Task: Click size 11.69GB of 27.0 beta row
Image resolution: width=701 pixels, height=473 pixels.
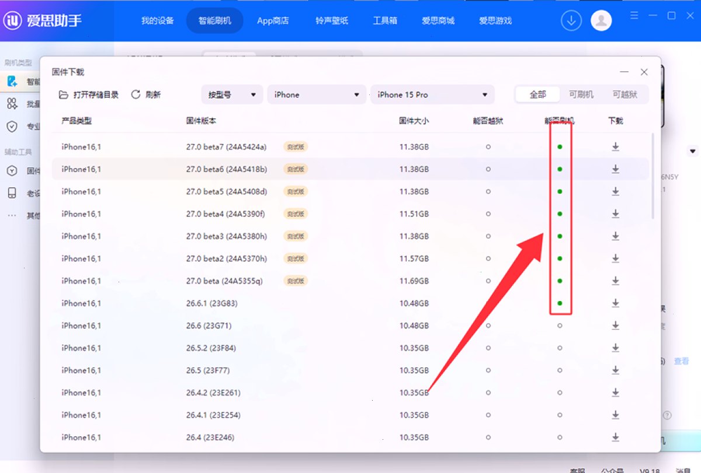Action: coord(414,281)
